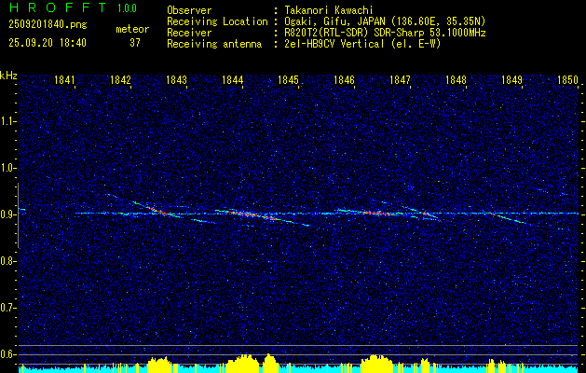Image resolution: width=586 pixels, height=373 pixels.
Task: Click the 1845 time marker
Action: [289, 80]
